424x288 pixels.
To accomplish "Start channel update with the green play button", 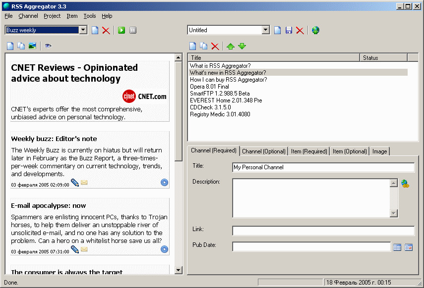I will coord(121,30).
